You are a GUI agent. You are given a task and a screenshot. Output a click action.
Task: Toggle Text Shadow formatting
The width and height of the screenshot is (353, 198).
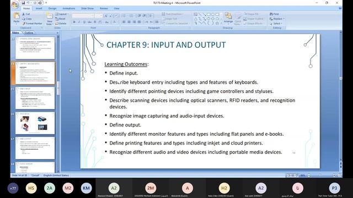95,22
